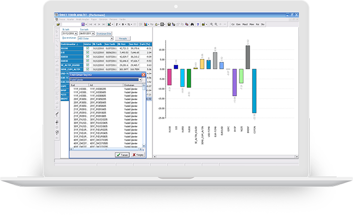Open the binoculars search tool
The image size is (353, 216).
pyautogui.click(x=192, y=24)
